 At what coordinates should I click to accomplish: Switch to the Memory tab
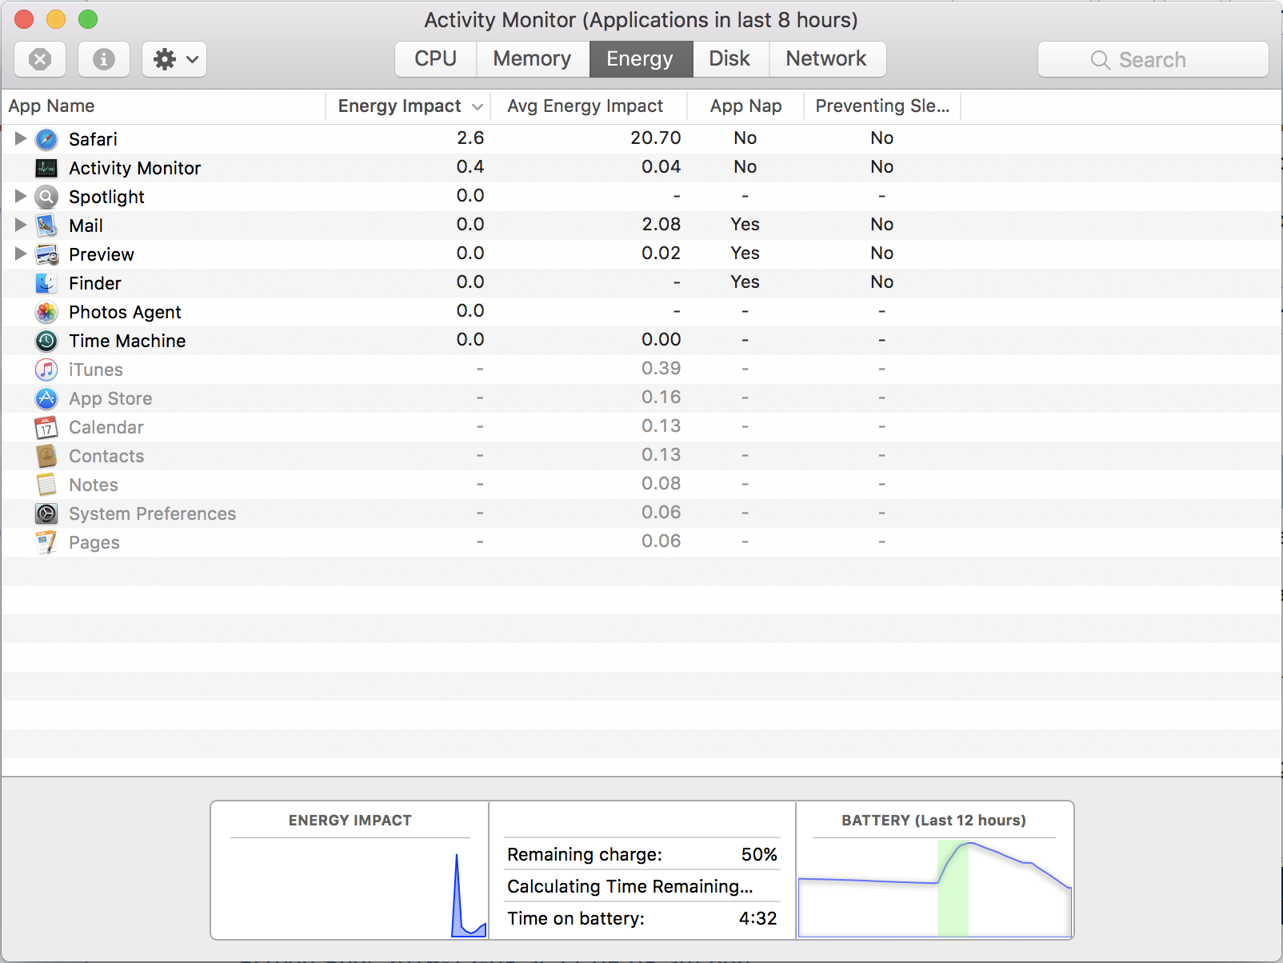533,59
